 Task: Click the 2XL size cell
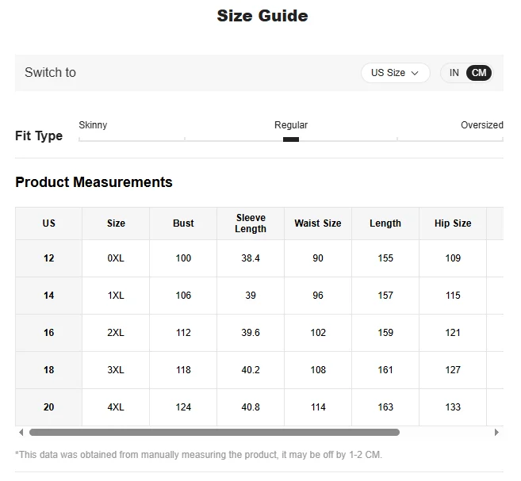[x=116, y=333]
